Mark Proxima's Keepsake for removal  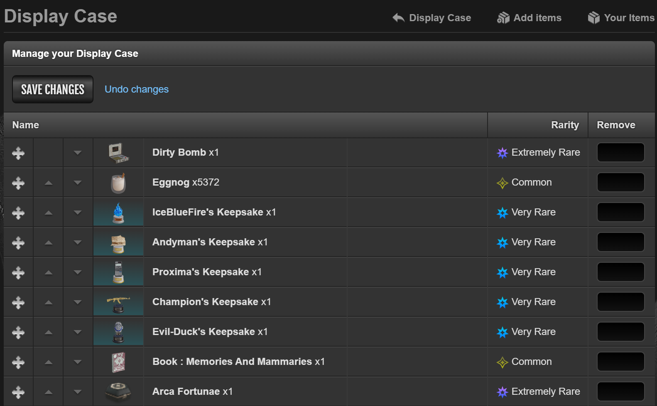point(620,272)
